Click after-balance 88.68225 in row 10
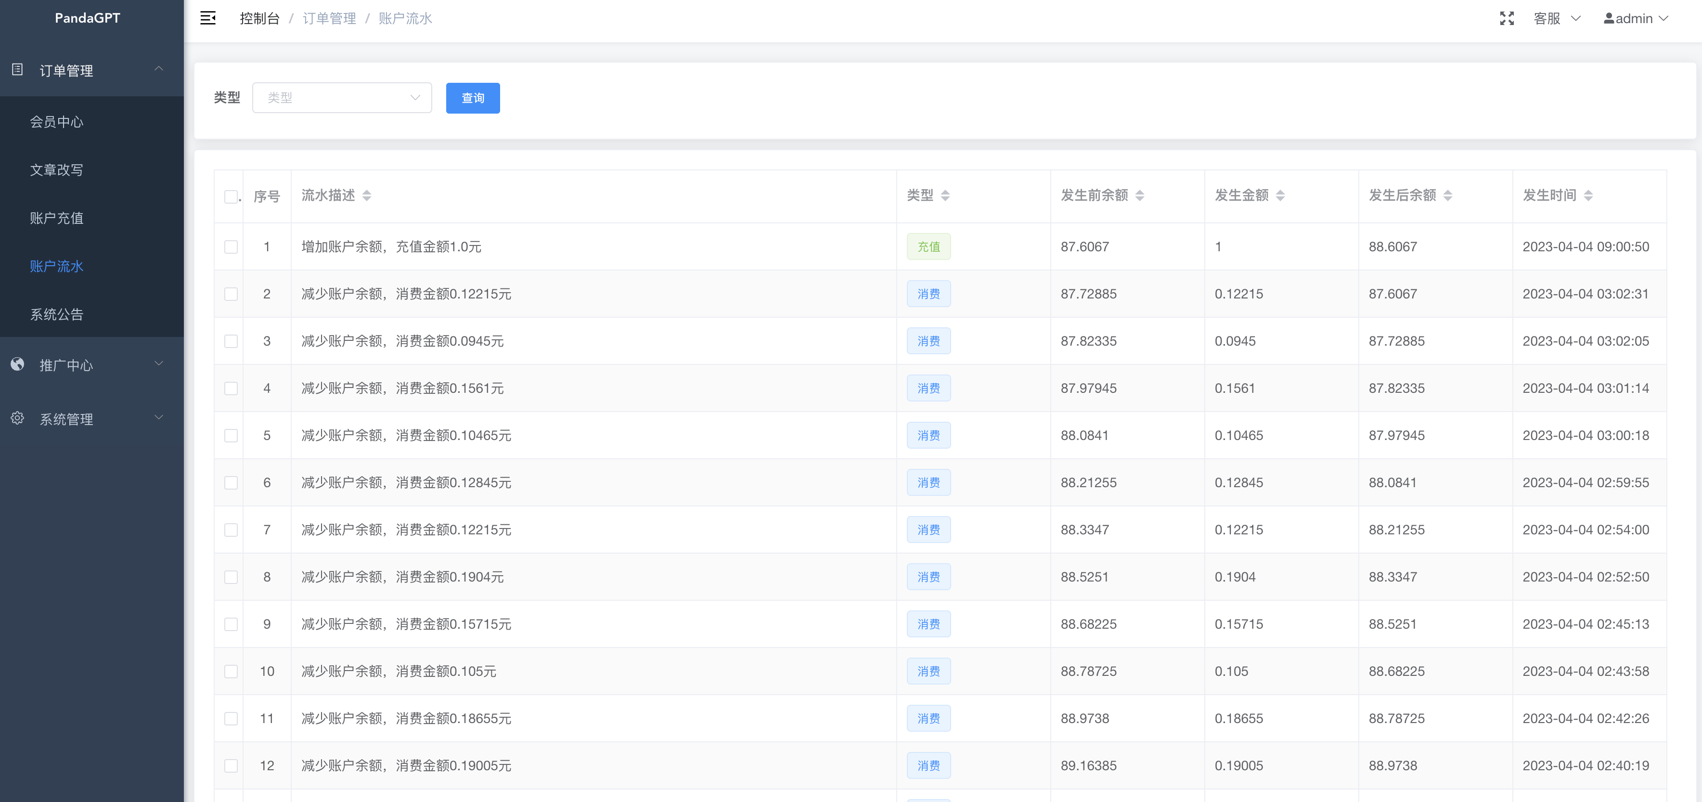Screen dimensions: 1702x802 click(1396, 671)
